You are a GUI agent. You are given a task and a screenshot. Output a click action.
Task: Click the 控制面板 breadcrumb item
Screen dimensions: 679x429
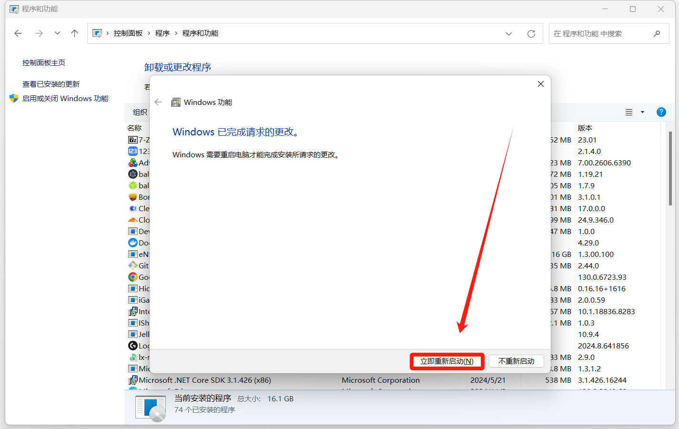click(x=128, y=33)
